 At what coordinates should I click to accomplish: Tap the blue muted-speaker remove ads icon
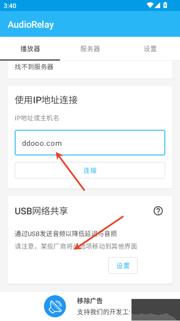coord(55,306)
